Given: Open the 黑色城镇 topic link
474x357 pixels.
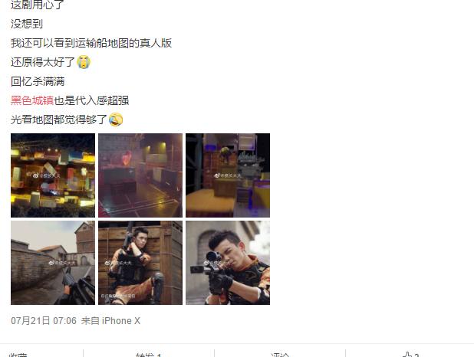Looking at the screenshot, I should 32,100.
